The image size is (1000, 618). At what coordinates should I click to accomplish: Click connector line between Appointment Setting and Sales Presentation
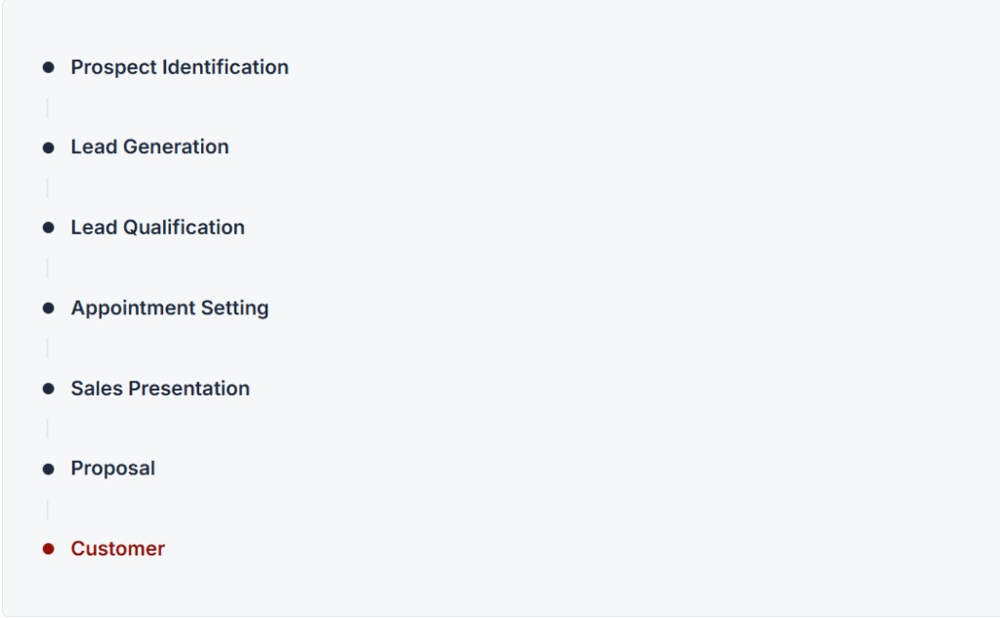(47, 349)
